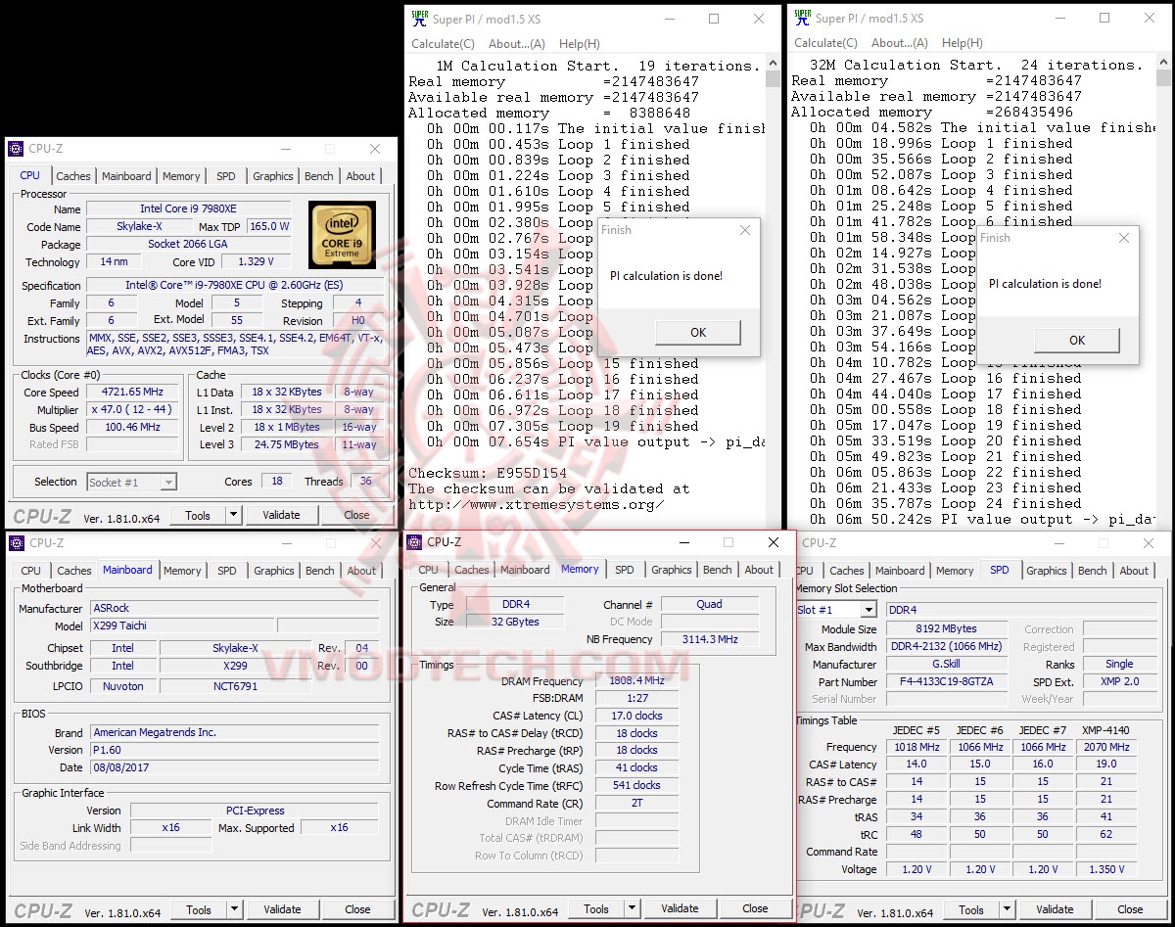Click Validate button in Mainboard window

pos(282,909)
